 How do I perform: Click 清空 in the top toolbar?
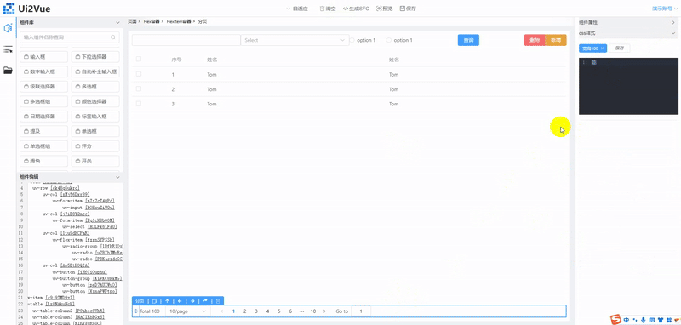tap(328, 9)
